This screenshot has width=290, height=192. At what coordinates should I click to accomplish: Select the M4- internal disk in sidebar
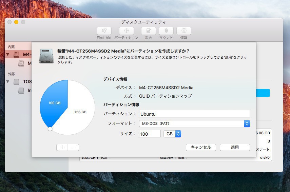[x=19, y=54]
